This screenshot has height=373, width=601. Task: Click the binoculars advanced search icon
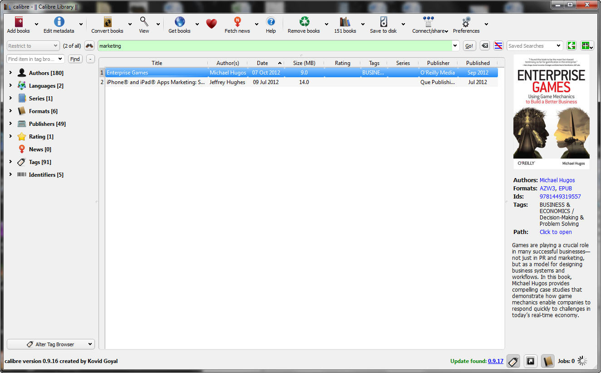(89, 46)
